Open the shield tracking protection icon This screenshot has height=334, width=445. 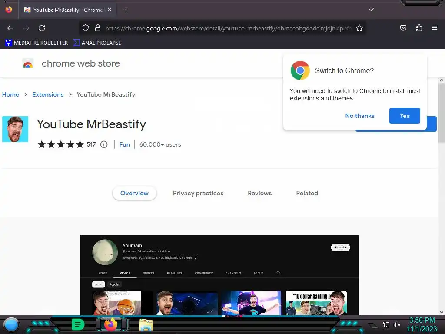coord(86,28)
